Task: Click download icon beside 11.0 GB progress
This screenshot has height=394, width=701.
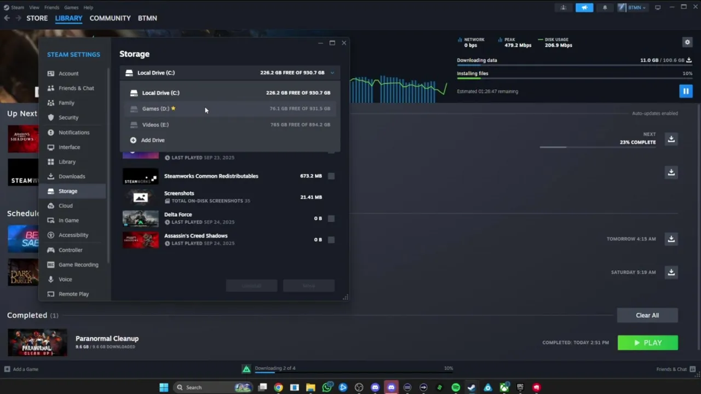Action: pos(689,60)
